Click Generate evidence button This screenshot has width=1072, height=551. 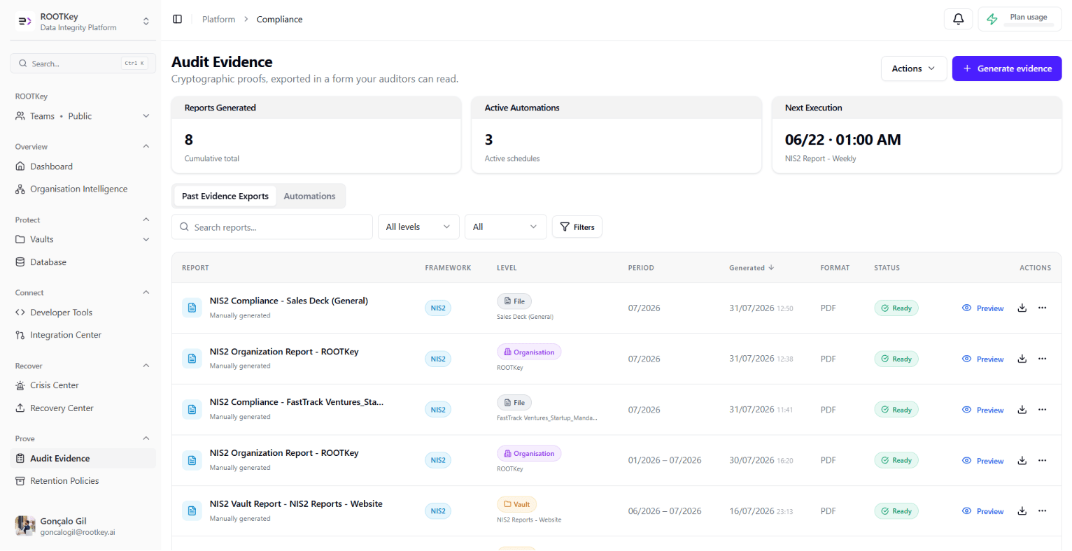point(1007,69)
